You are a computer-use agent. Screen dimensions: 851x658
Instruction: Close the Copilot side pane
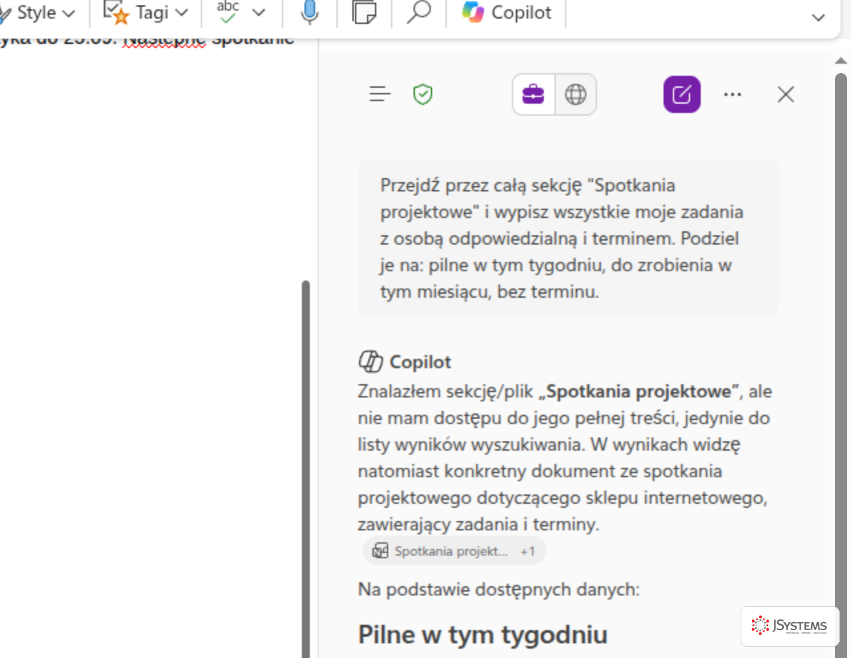(786, 94)
